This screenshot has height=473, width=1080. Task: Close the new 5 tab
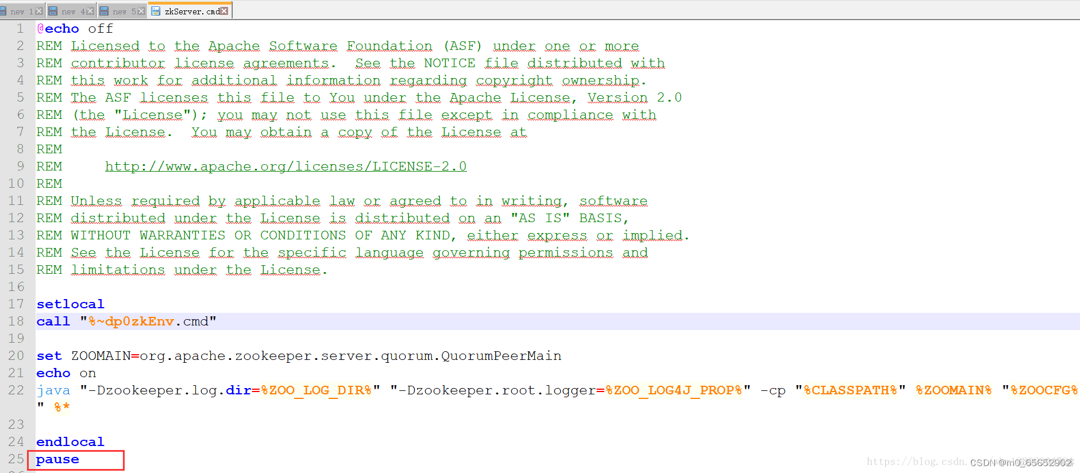tap(141, 11)
